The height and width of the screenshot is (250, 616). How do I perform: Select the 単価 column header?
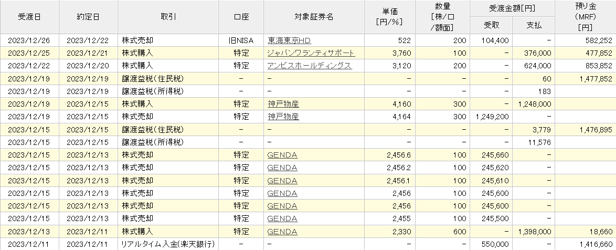coord(390,17)
